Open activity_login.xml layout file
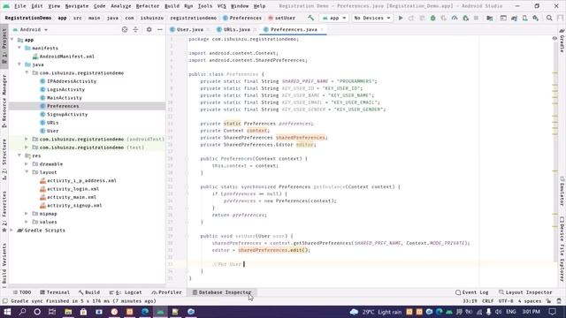 pyautogui.click(x=69, y=189)
